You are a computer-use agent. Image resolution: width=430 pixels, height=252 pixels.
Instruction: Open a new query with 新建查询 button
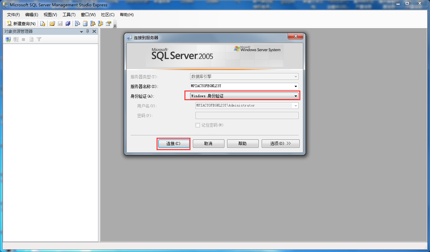click(x=20, y=23)
